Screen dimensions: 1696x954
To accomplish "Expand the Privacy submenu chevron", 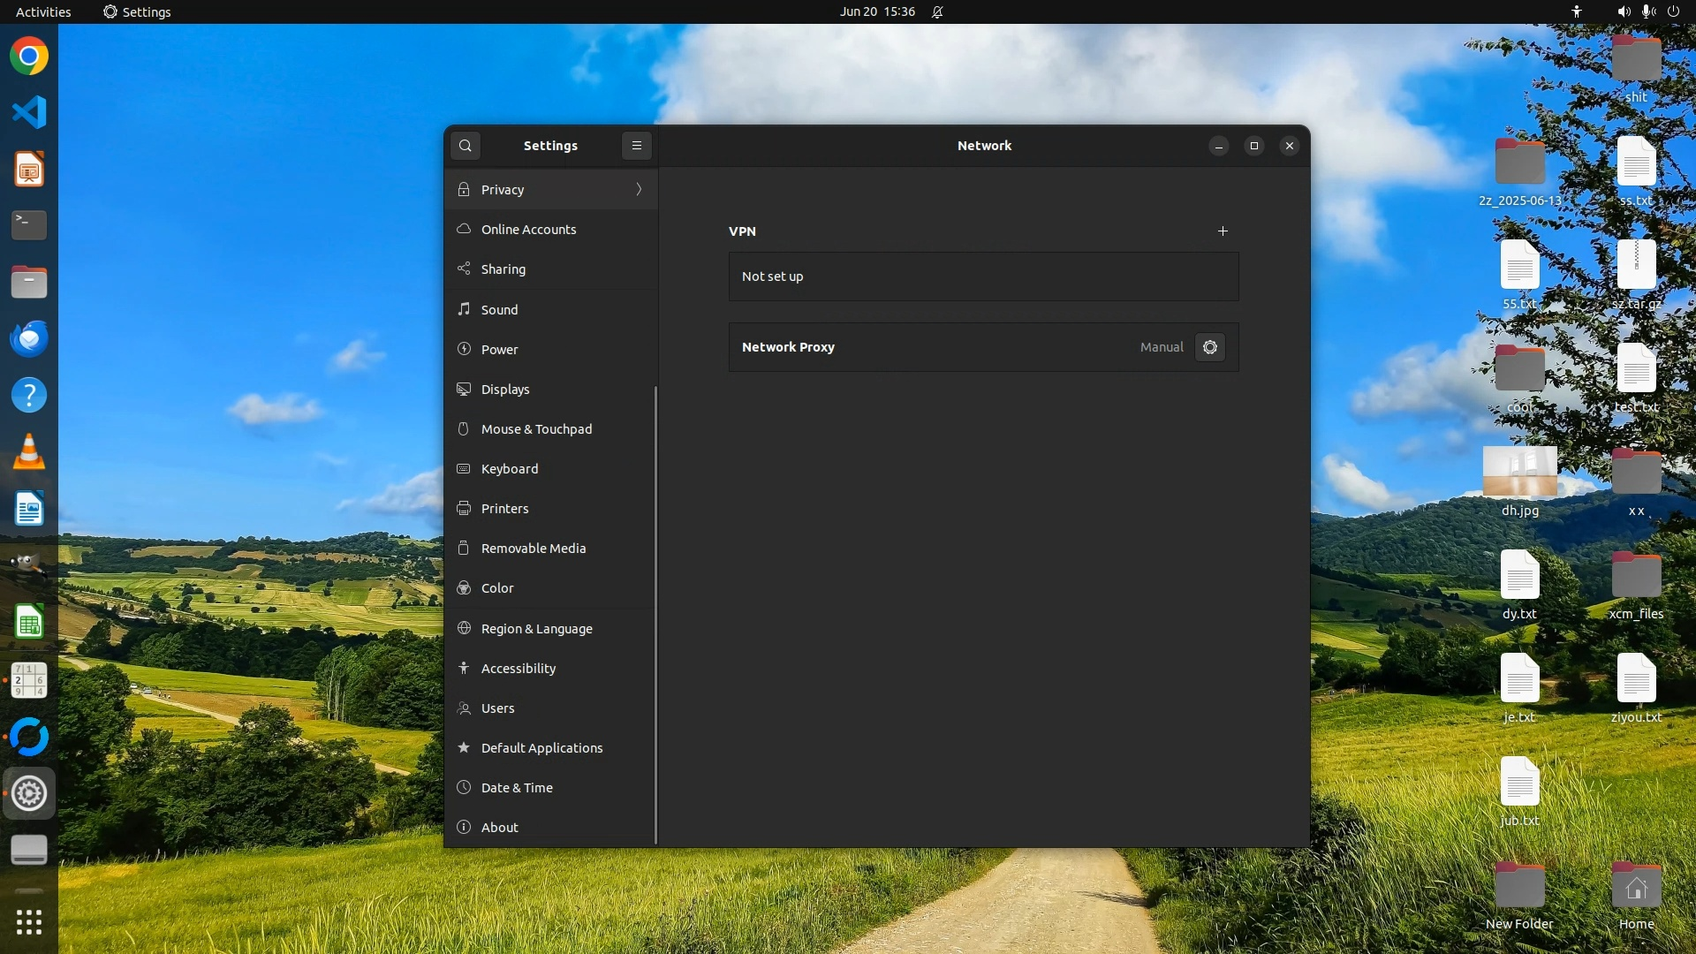I will [x=639, y=190].
